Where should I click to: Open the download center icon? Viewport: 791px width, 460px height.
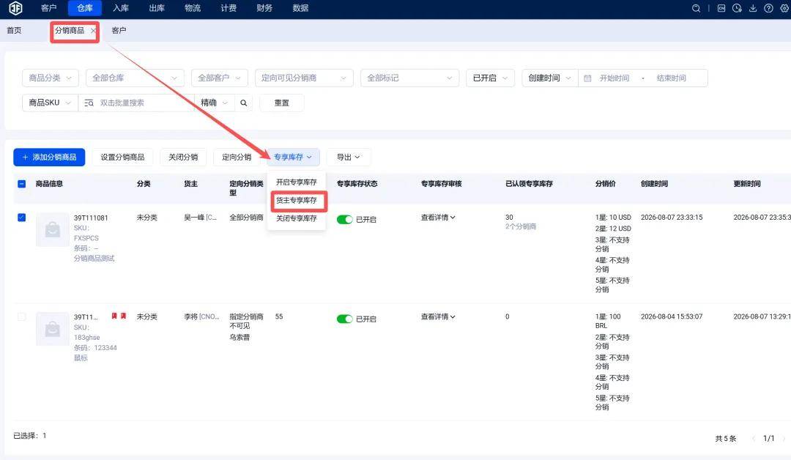coord(753,9)
